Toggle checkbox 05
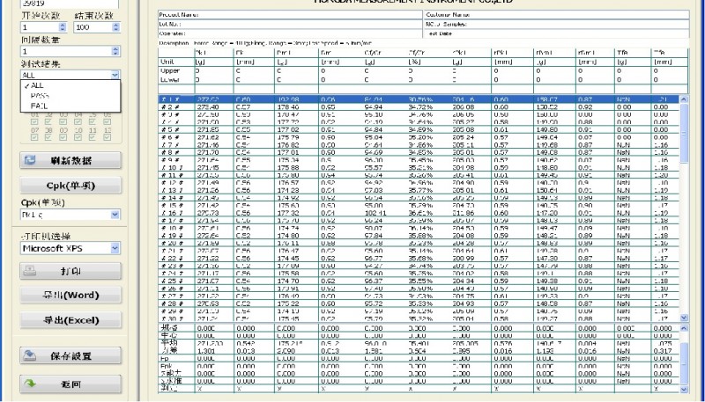Screen dimensions: 705x402 (93, 122)
